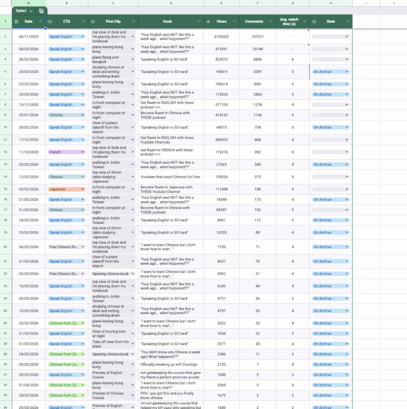Open the Date column filter arrow
Screen dimensions: 407x409
pos(41,21)
